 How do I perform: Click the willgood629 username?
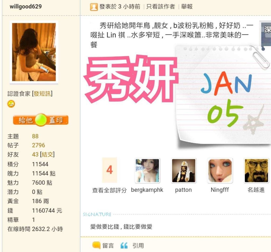click(x=26, y=7)
